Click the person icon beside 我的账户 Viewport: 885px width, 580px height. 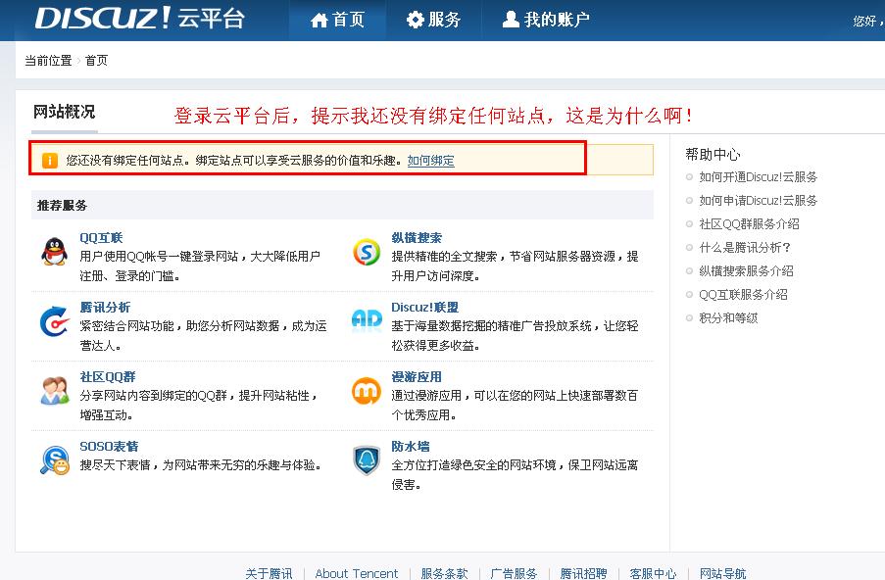[x=511, y=20]
